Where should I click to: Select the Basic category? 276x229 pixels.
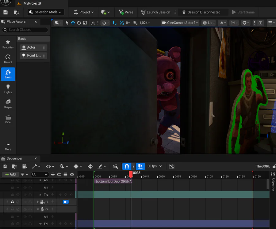pos(8,74)
